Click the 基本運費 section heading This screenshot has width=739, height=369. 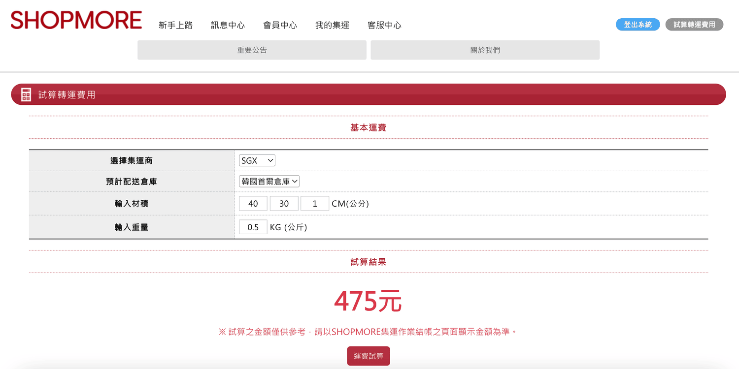point(369,127)
